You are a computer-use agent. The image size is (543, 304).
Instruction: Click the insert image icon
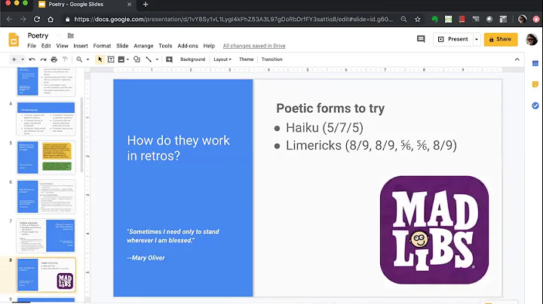(121, 59)
